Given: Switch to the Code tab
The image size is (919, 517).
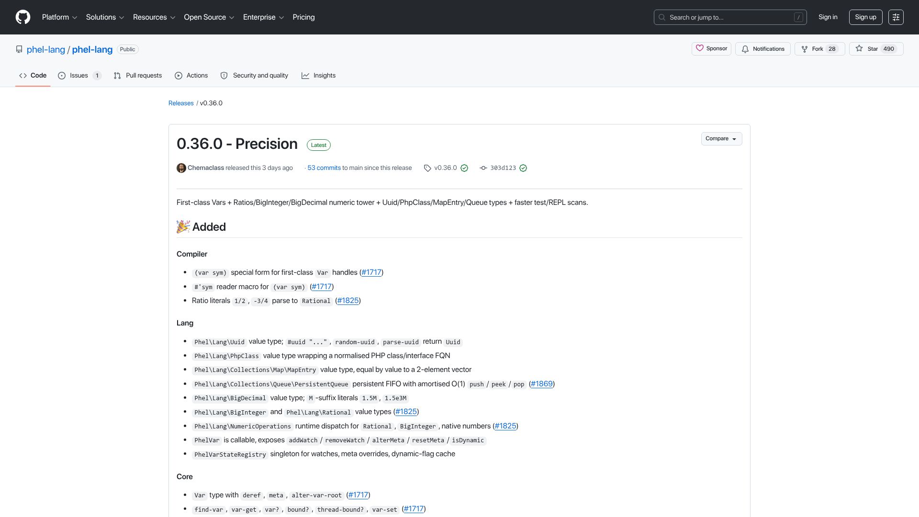Looking at the screenshot, I should 33,76.
